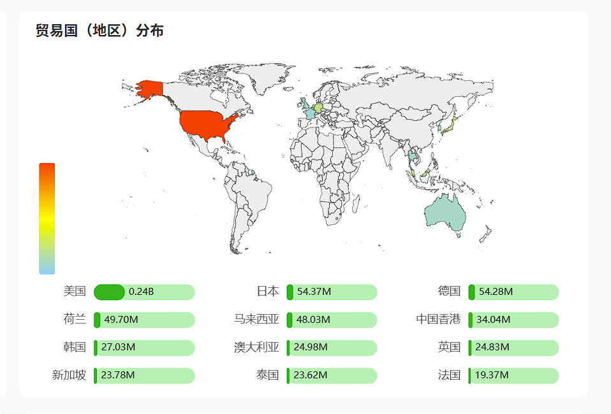This screenshot has width=611, height=414.
Task: Select the 澳大利亚 24.98M bar
Action: point(332,348)
